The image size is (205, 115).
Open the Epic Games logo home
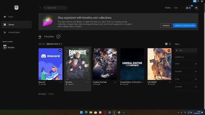16,8
